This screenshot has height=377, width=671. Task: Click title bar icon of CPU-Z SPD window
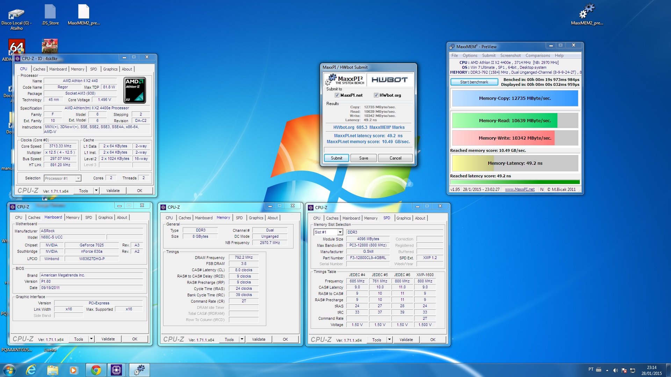point(311,207)
